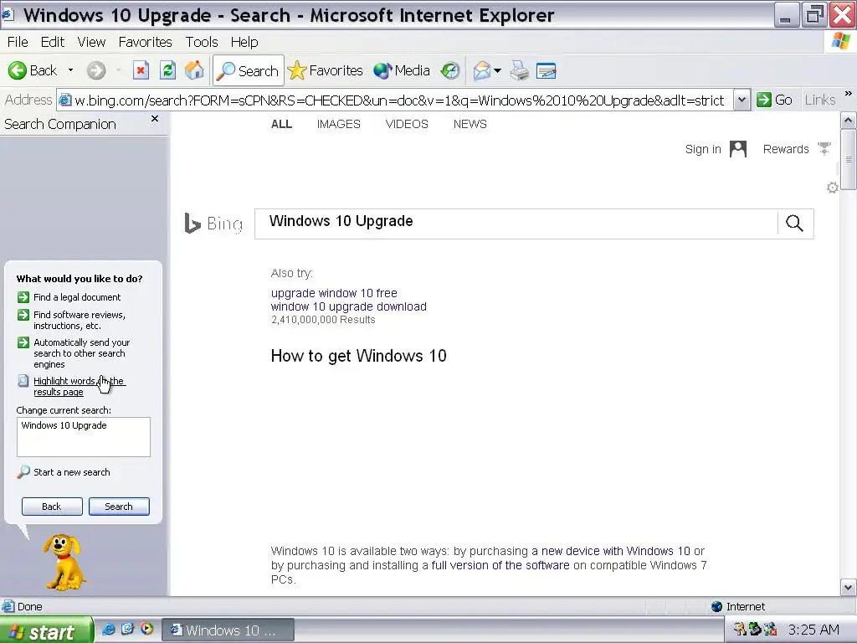857x643 pixels.
Task: Click the Bing search box
Action: click(516, 224)
